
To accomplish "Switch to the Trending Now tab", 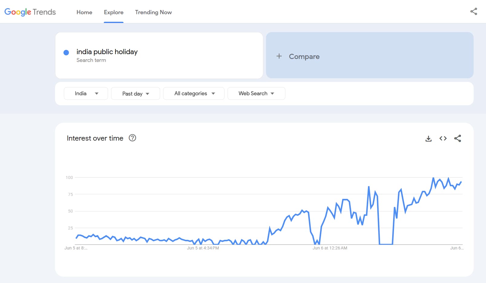I will point(153,12).
